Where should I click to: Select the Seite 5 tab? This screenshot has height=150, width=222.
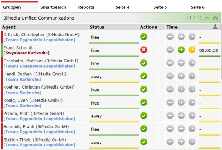tap(160, 7)
